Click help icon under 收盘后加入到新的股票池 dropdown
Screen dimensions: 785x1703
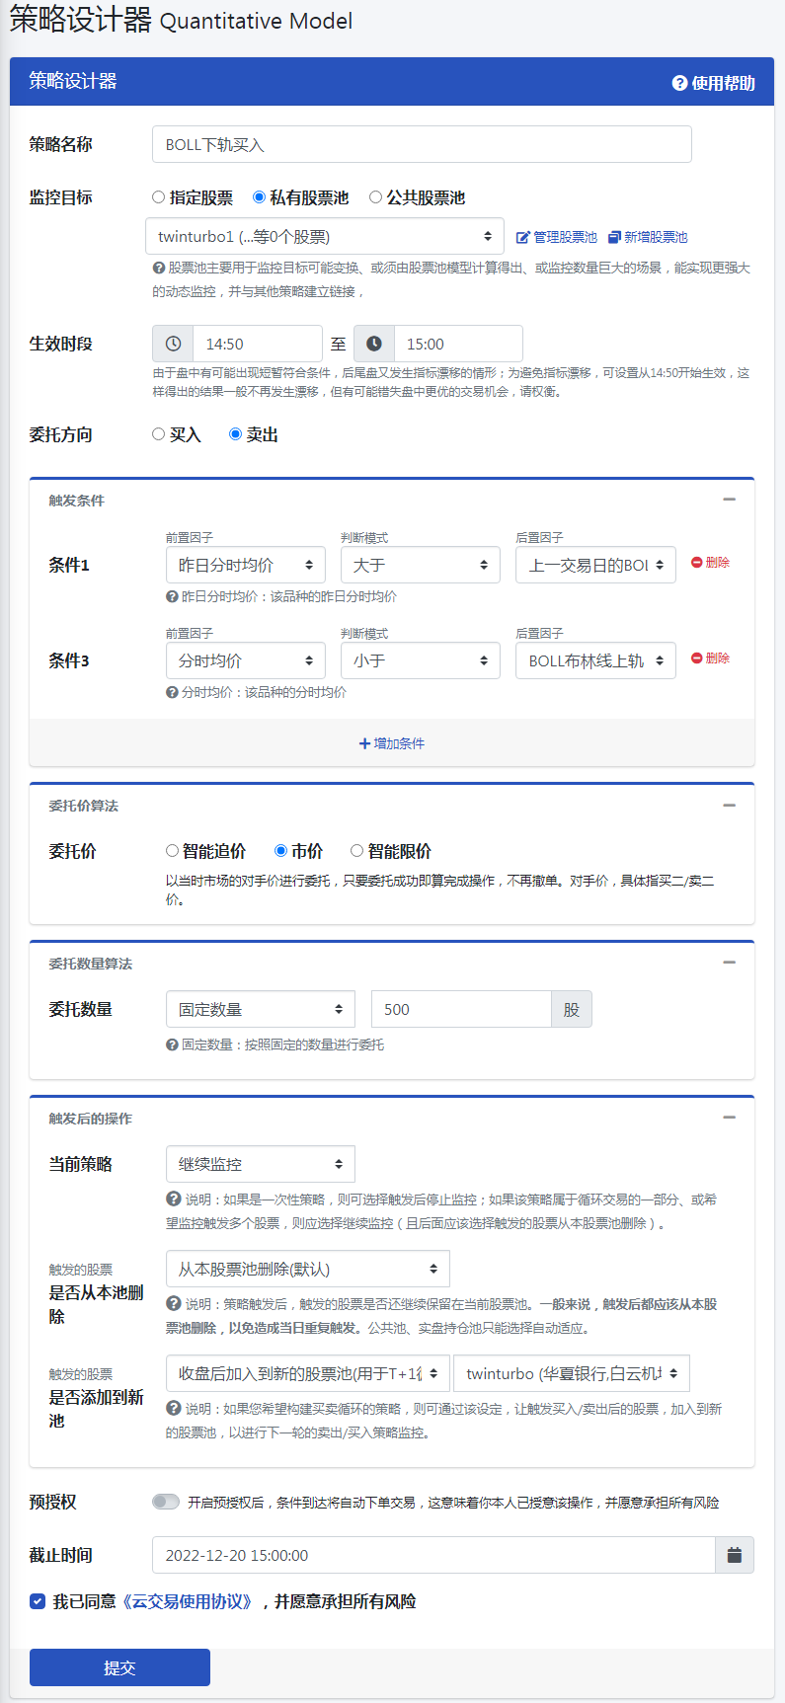[173, 1409]
